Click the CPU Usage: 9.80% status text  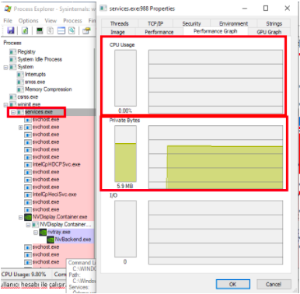coord(23,274)
